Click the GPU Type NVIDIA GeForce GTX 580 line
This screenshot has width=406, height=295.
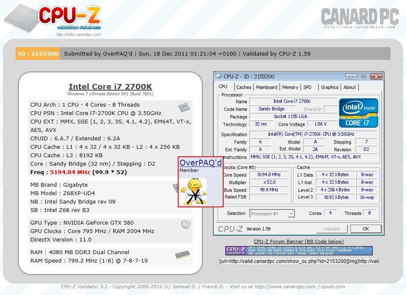tap(82, 223)
